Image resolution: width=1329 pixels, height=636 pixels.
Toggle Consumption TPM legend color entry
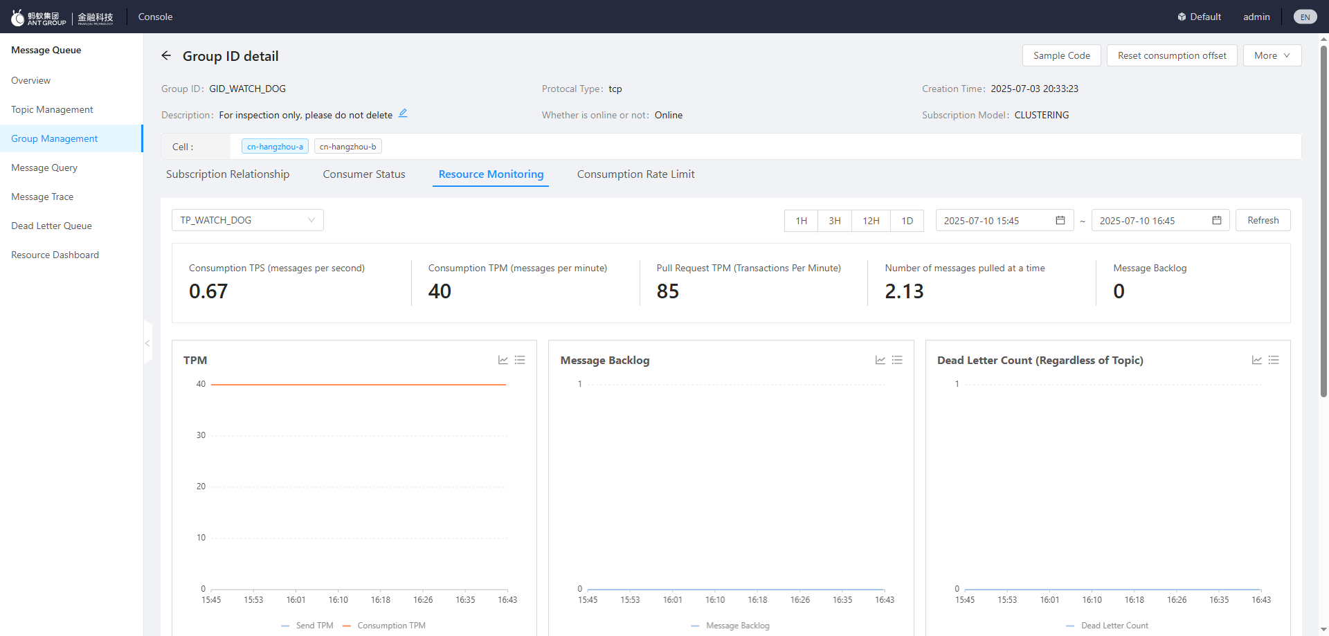click(x=384, y=626)
